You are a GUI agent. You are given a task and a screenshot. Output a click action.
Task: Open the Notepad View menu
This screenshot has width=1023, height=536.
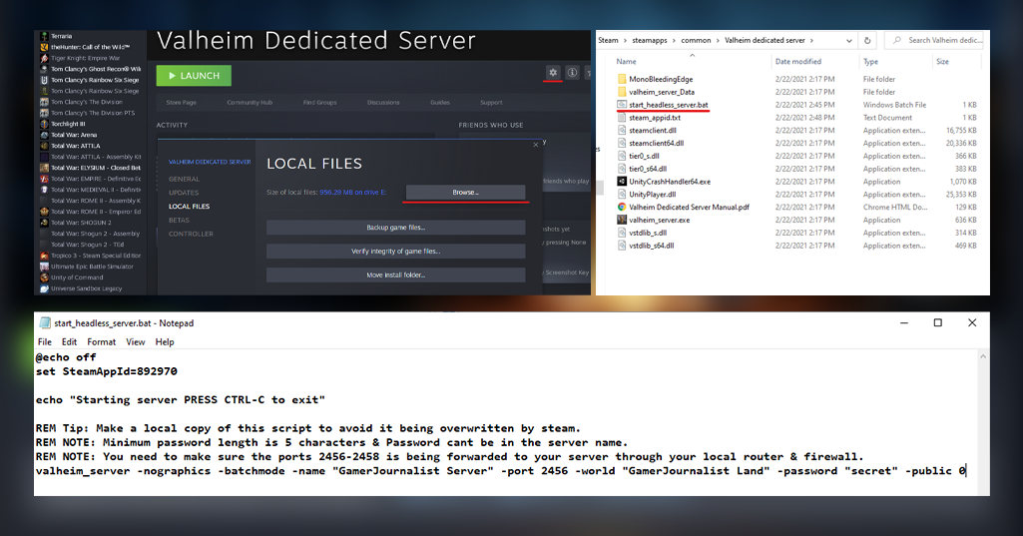[135, 342]
